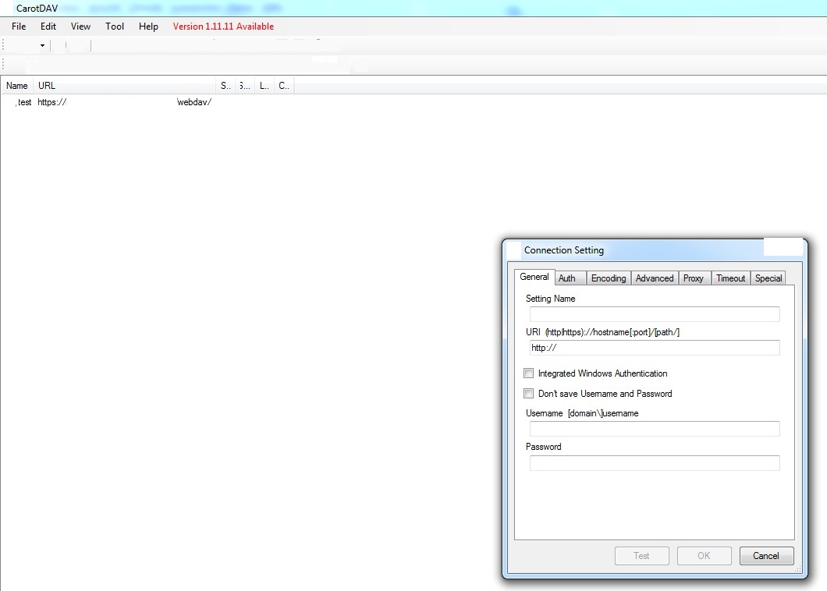Open the Edit menu
Screen dimensions: 827x591
(48, 27)
